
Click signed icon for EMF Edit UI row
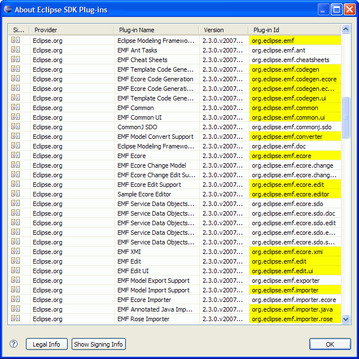coord(16,271)
